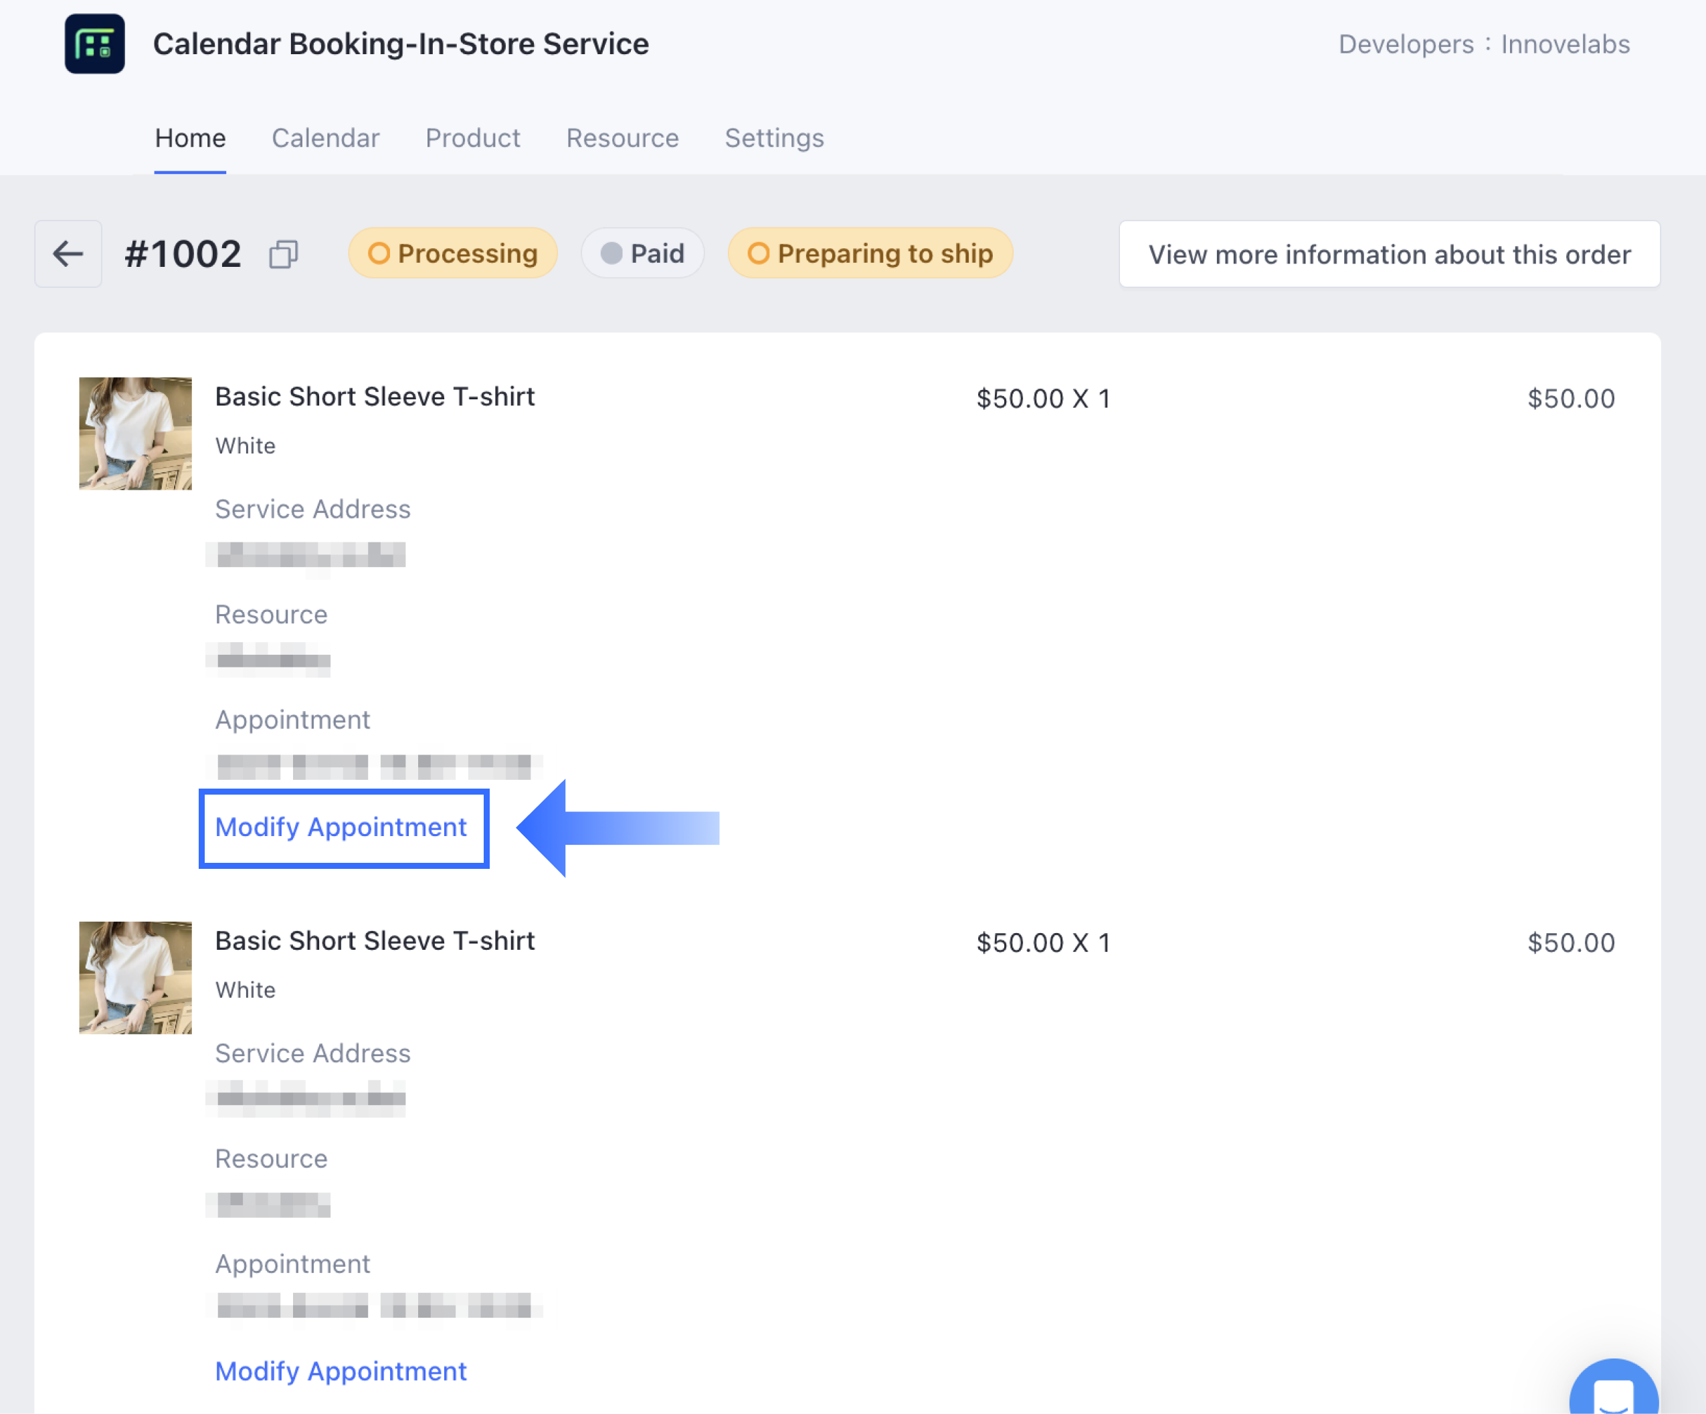Open the Home tab
1706x1414 pixels.
coord(190,138)
